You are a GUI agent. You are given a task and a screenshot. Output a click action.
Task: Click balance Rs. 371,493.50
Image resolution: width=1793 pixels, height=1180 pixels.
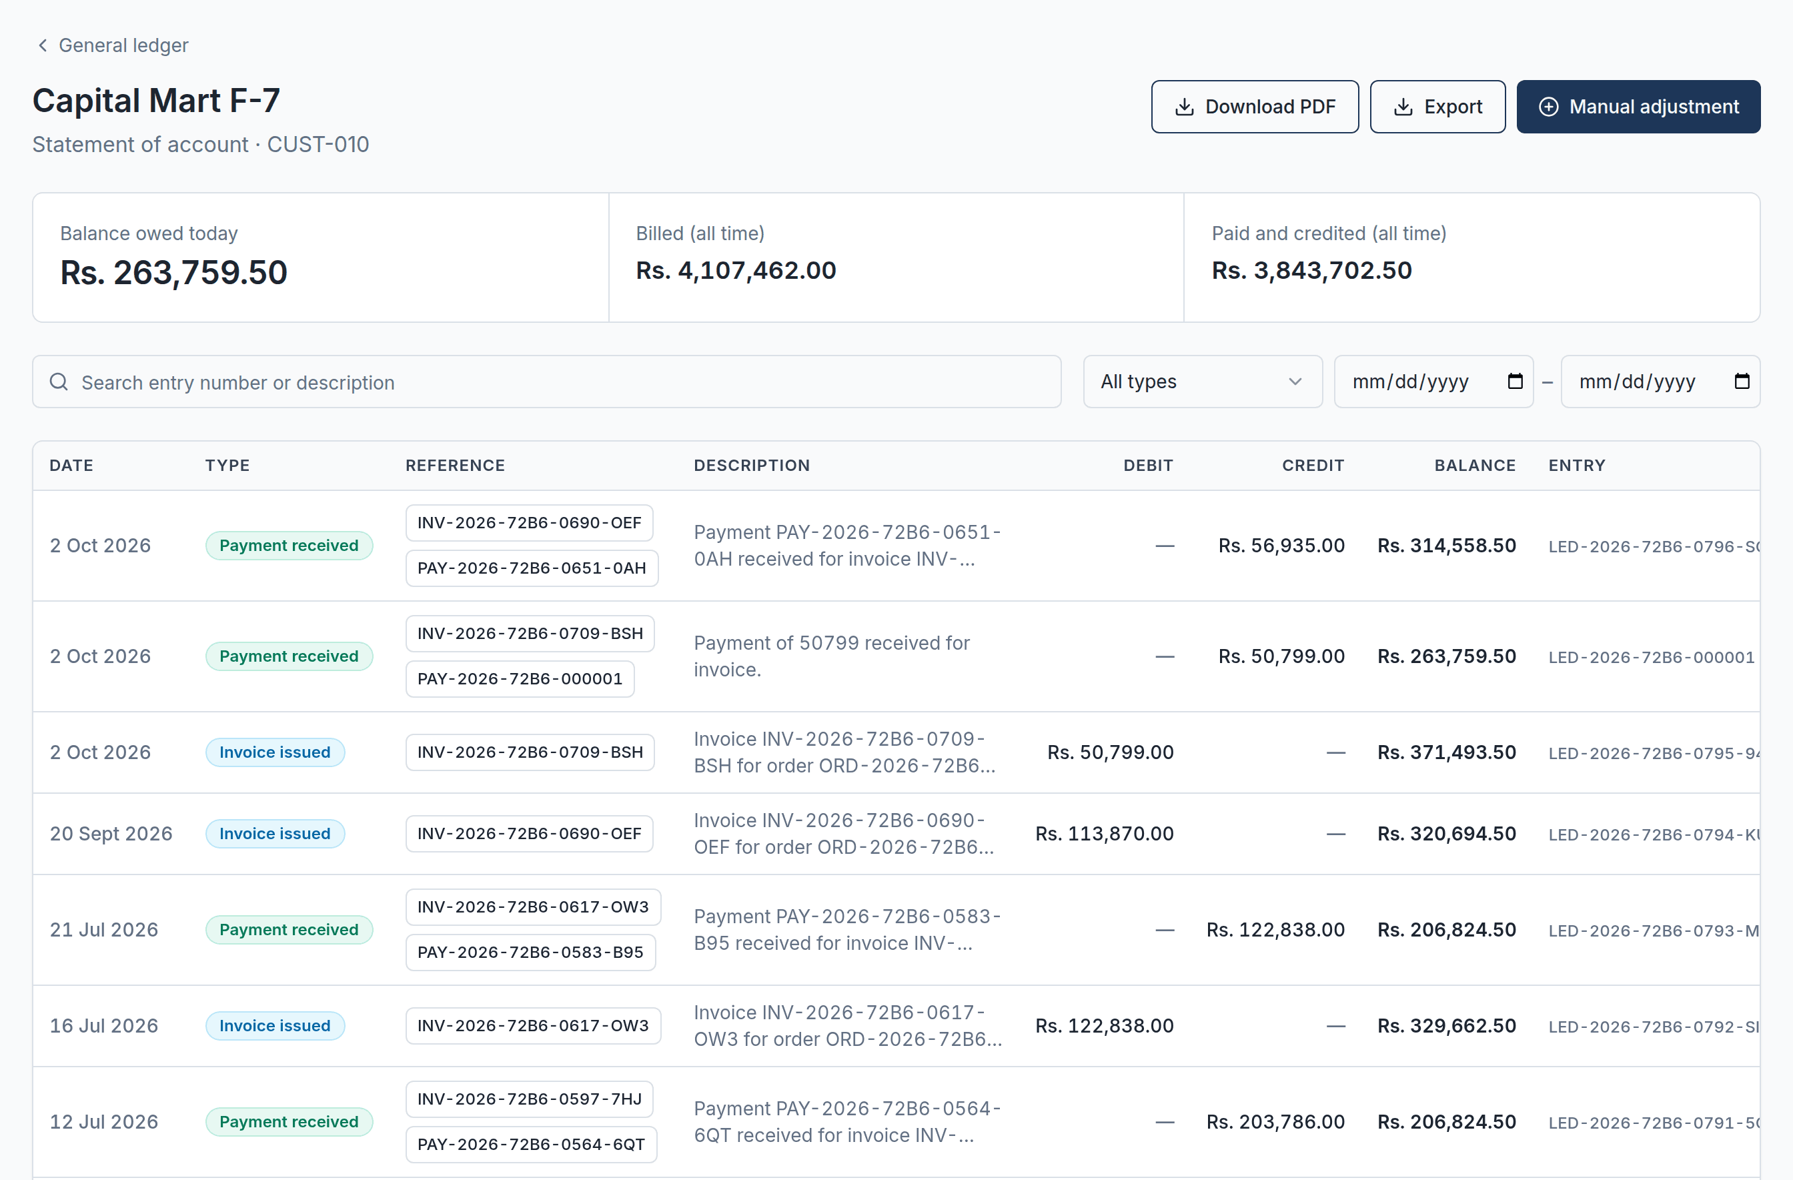tap(1446, 752)
